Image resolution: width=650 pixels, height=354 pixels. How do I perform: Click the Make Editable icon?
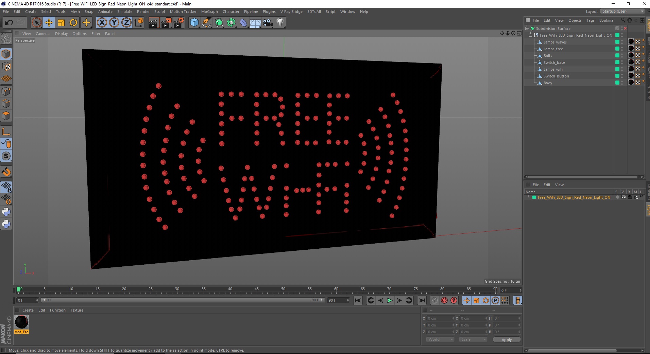(6, 39)
